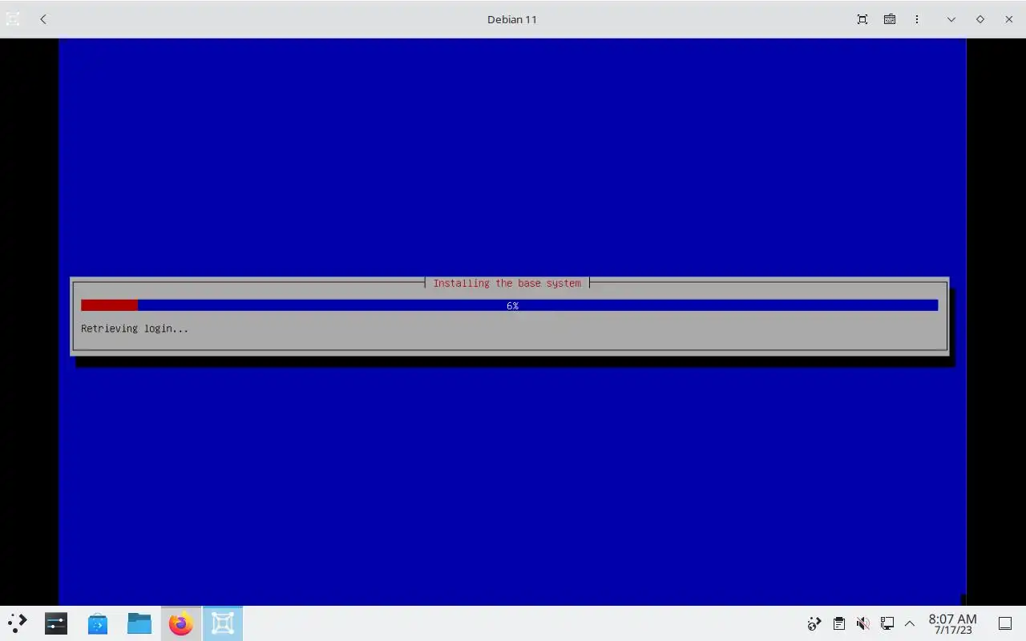Minimize the Debian 11 window
This screenshot has height=641, width=1026.
951,19
